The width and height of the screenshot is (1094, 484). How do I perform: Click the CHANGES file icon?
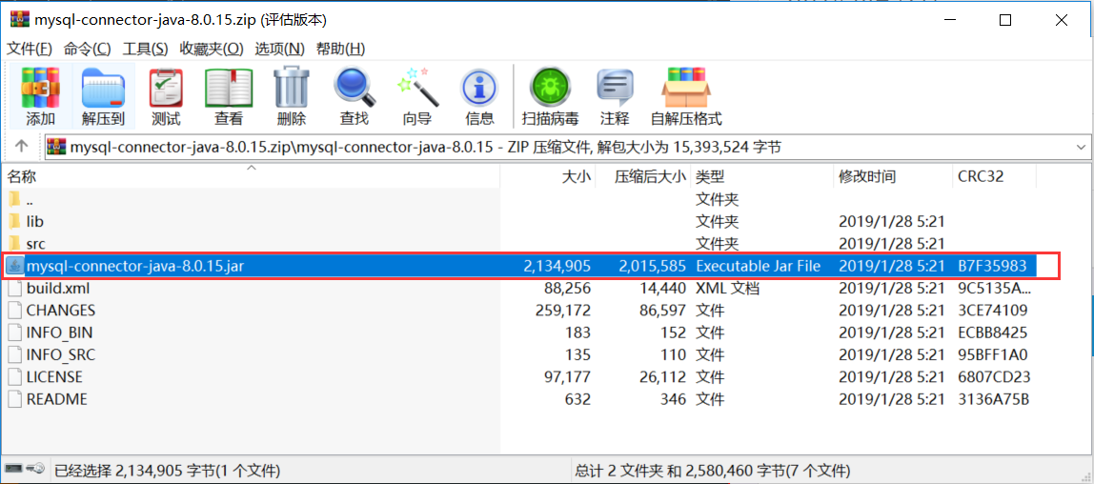point(14,311)
